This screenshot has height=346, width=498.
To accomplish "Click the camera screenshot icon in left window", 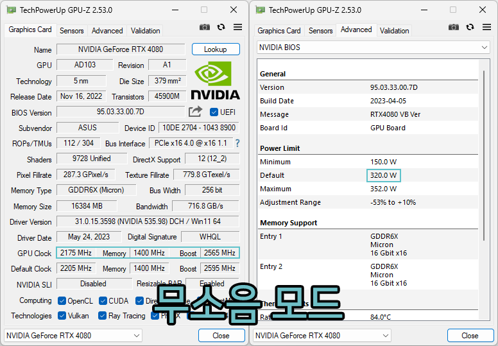I will coord(205,28).
